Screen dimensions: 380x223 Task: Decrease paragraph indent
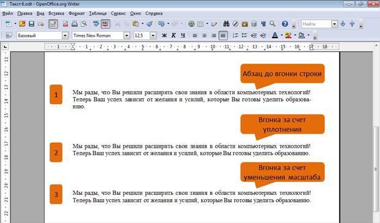(254, 36)
